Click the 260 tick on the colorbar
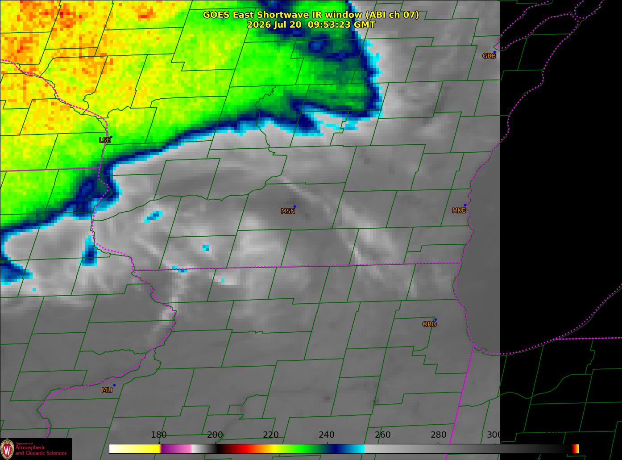 tap(382, 435)
